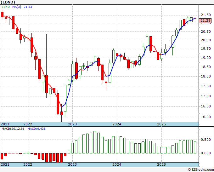
Task: Click the 20.50 price axis label
Action: click(206, 32)
